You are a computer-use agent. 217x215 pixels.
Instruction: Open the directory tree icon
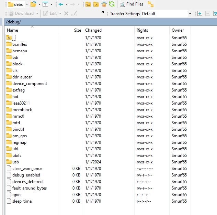click(150, 4)
